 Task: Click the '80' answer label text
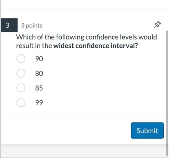[39, 73]
